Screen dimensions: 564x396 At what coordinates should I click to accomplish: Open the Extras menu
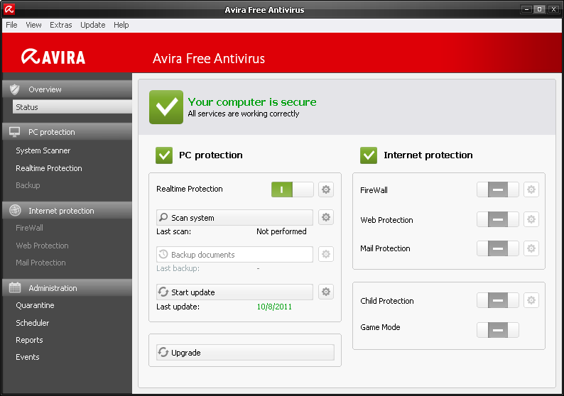pyautogui.click(x=61, y=25)
